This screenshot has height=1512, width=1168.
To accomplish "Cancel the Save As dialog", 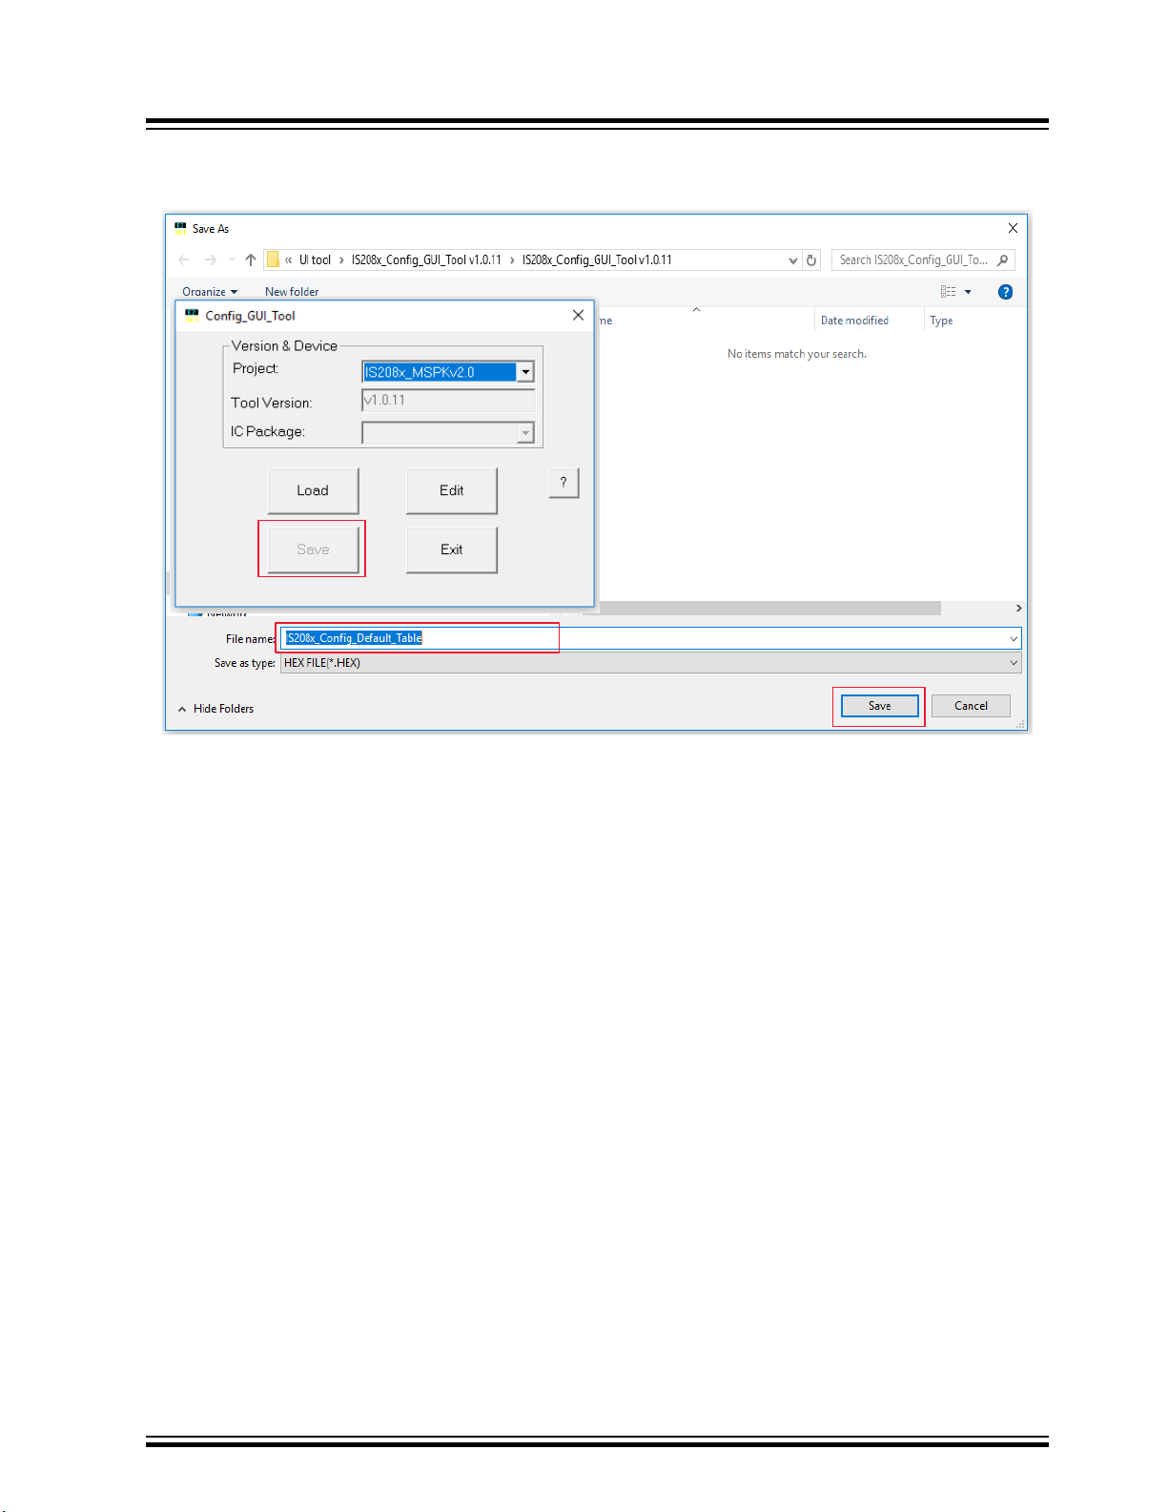I will tap(971, 706).
